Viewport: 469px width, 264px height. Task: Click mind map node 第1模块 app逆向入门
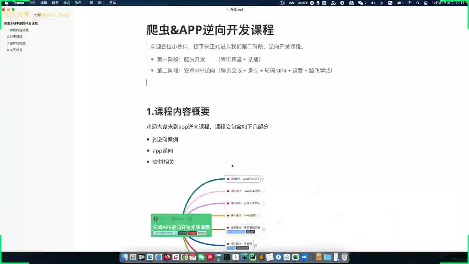[x=243, y=179]
